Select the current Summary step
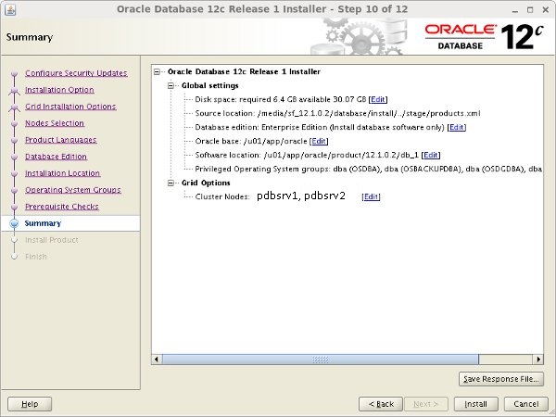The width and height of the screenshot is (556, 417). (x=43, y=223)
